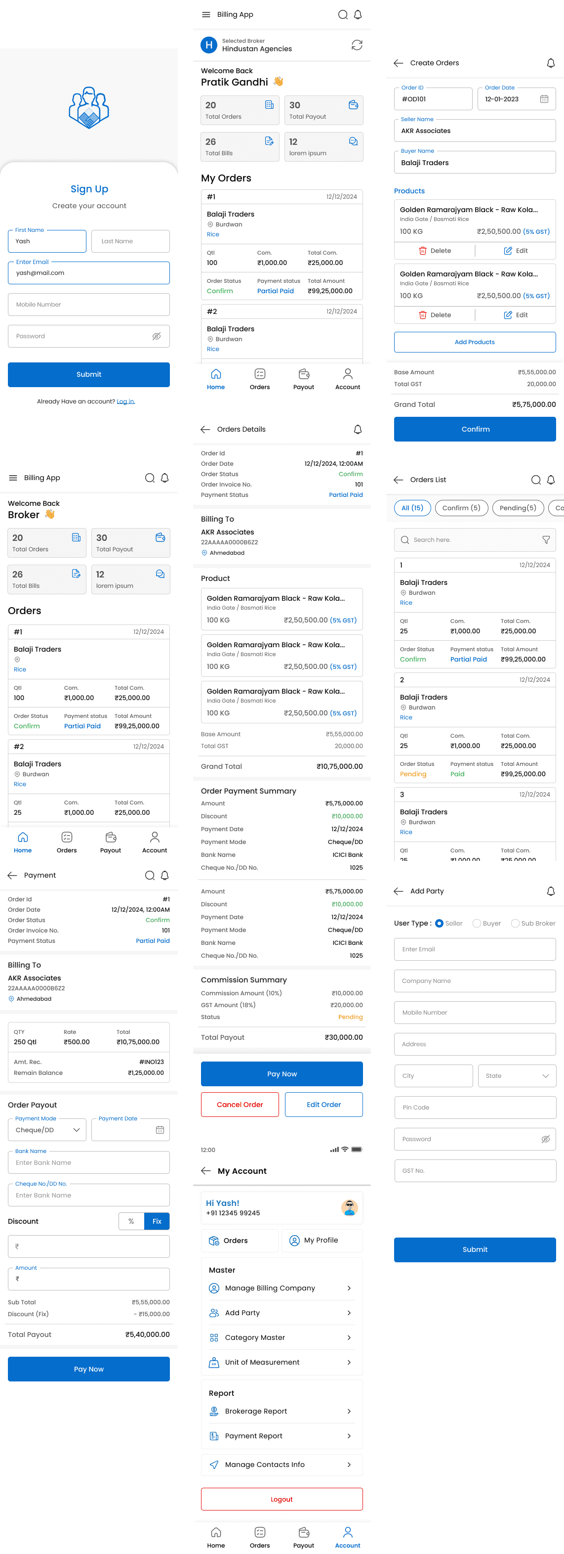564x1554 pixels.
Task: Toggle password visibility on Add Party form
Action: (545, 1140)
